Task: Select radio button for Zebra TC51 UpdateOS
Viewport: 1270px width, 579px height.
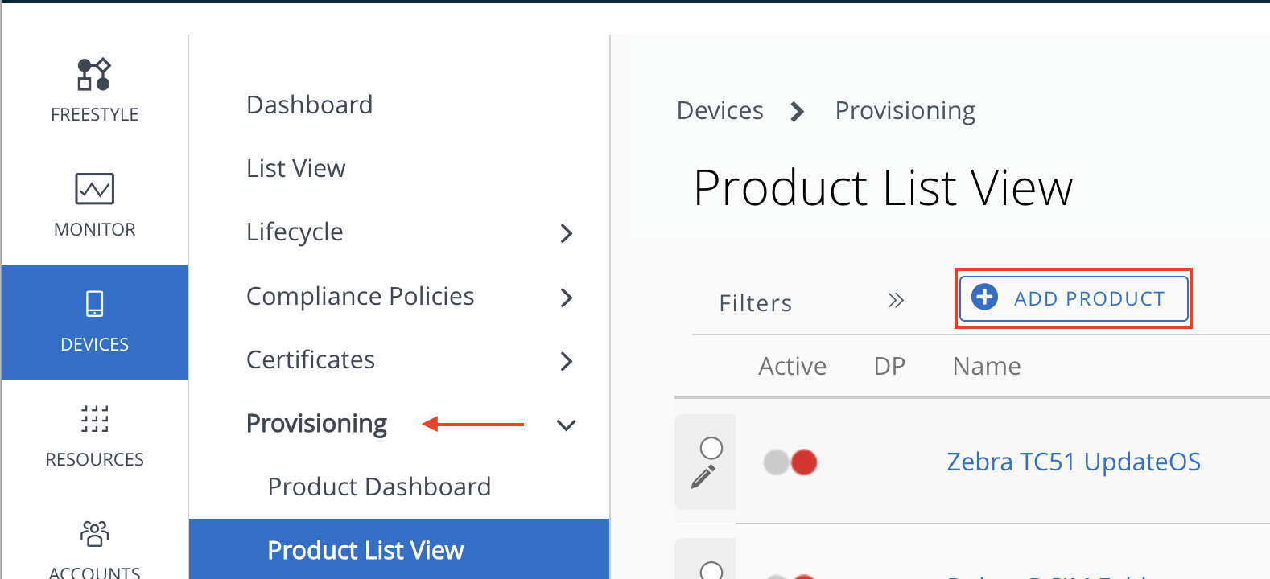Action: coord(711,448)
